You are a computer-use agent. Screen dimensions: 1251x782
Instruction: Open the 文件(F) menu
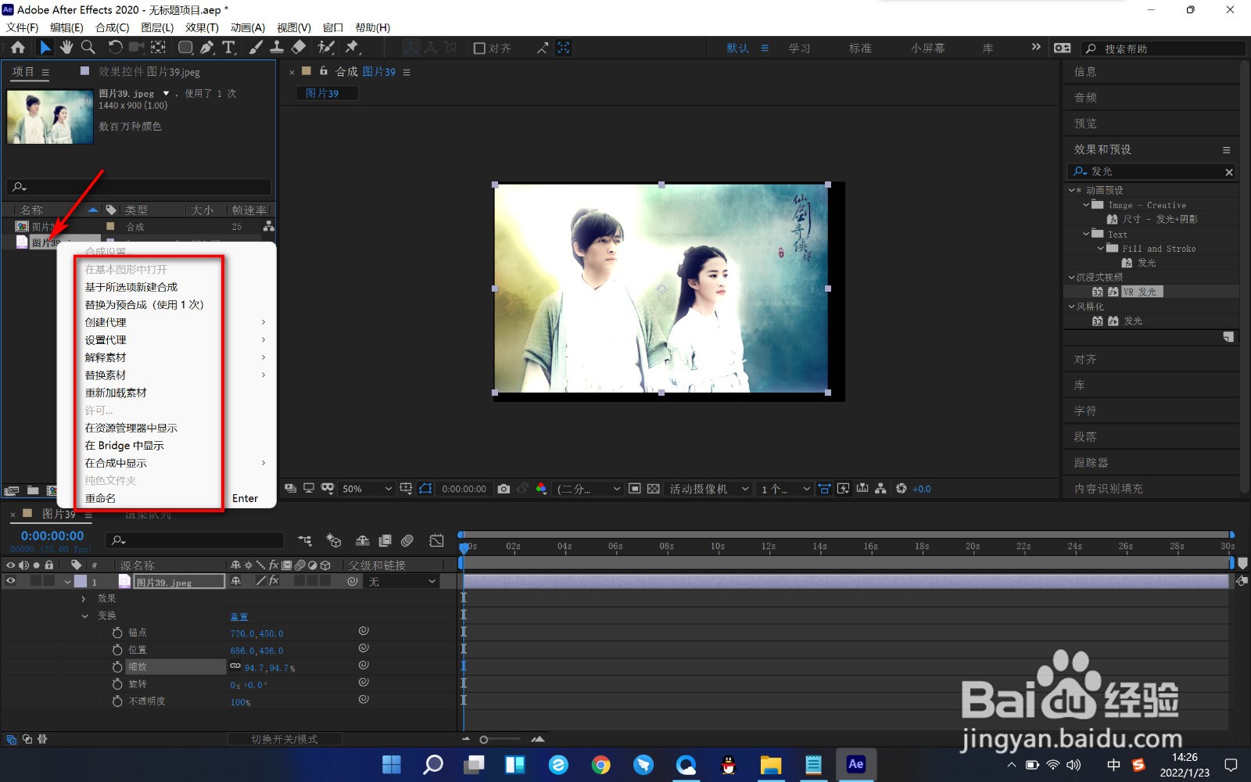click(22, 27)
